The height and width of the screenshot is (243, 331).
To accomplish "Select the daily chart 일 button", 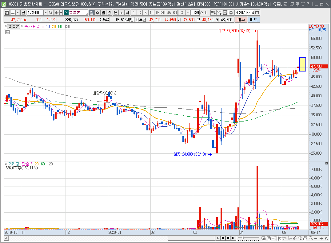I will [x=91, y=13].
